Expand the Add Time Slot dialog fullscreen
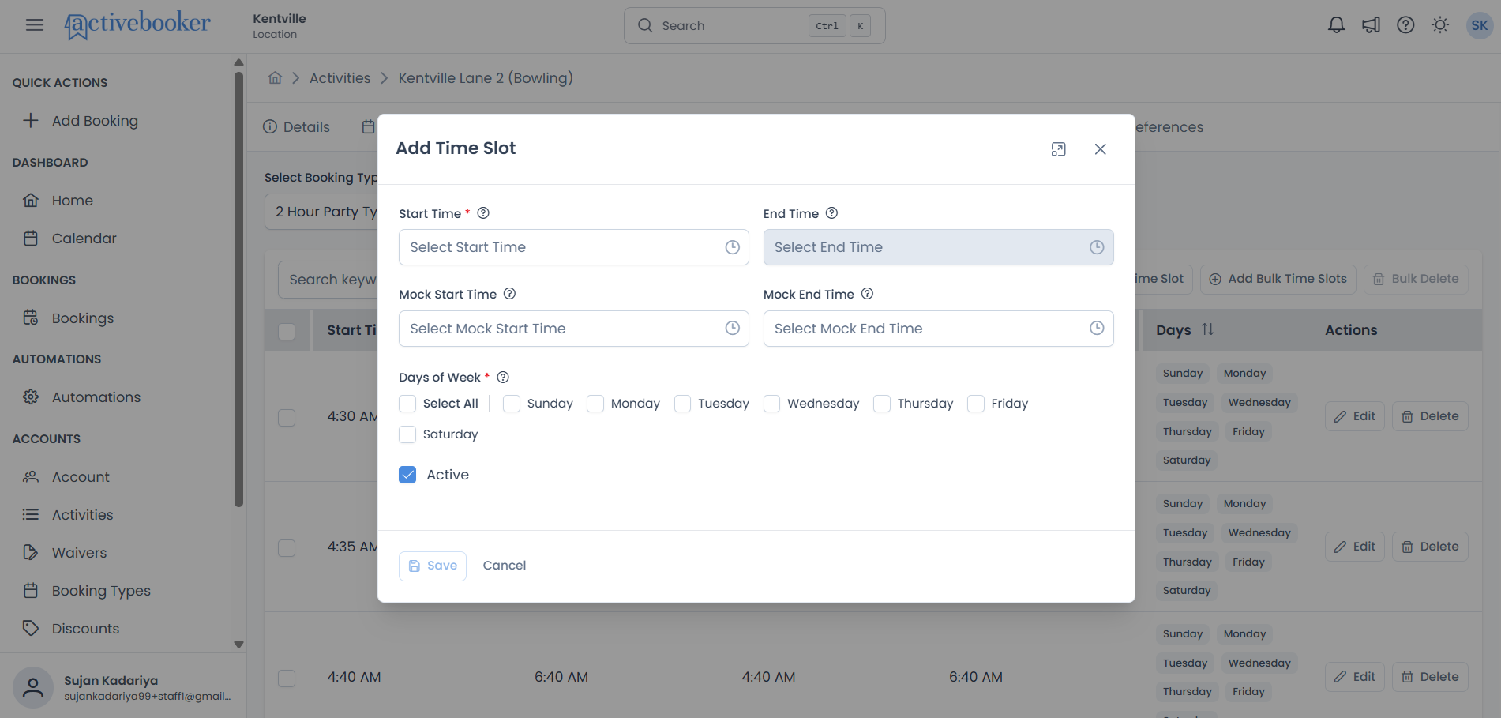 coord(1058,149)
